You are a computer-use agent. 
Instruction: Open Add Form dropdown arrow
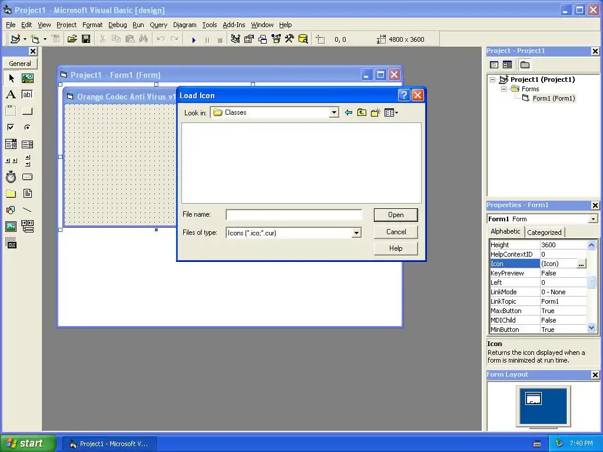[x=45, y=39]
